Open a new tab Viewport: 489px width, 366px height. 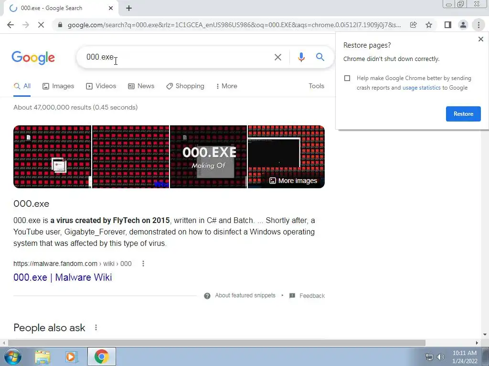point(129,8)
